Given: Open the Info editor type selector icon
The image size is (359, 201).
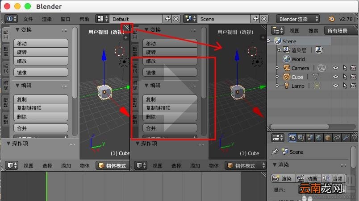Looking at the screenshot, I should coord(11,19).
